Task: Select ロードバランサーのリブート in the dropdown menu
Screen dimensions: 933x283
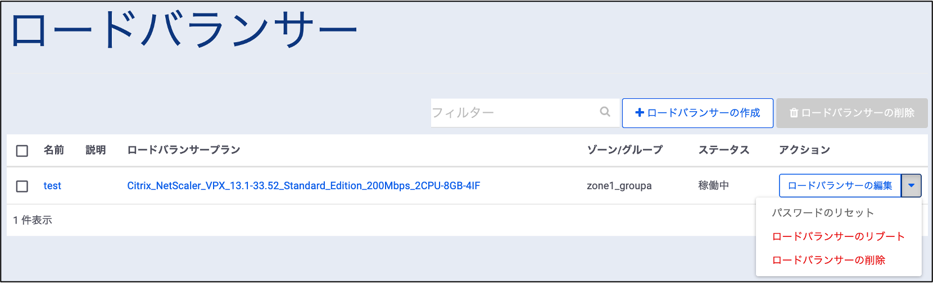Action: click(838, 236)
